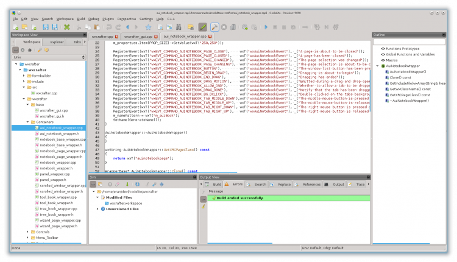Close the aui_notebook_wrapper.cpp tab
457x262 pixels.
click(210, 37)
